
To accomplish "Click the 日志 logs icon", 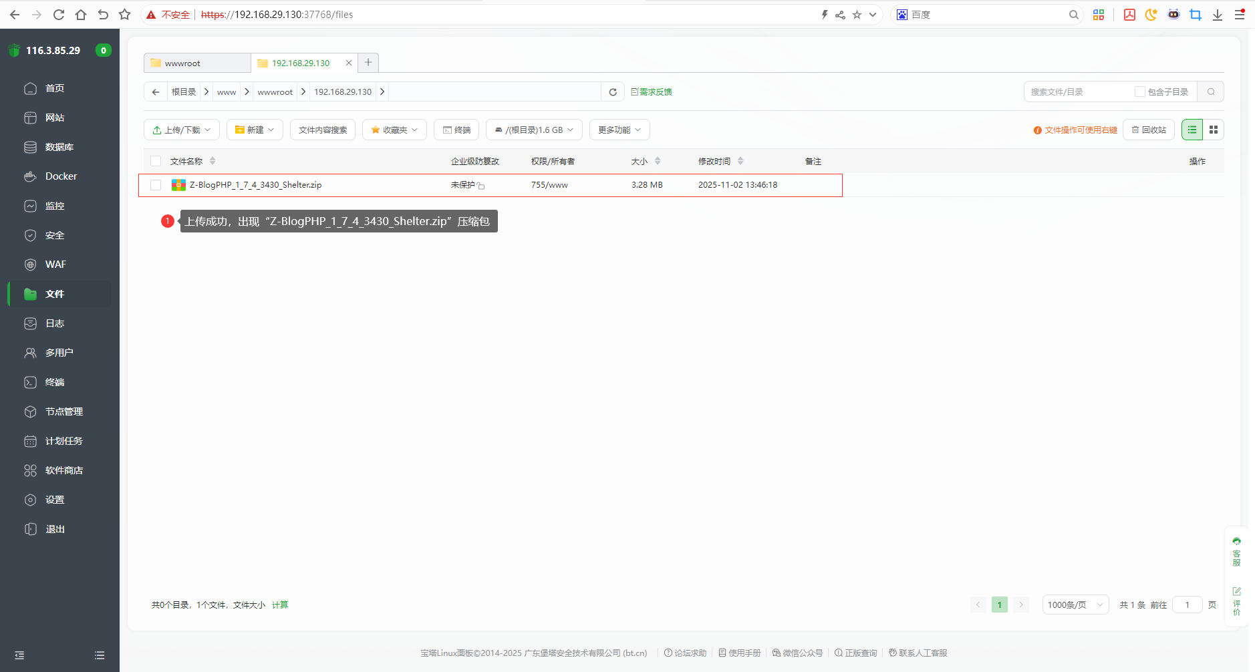I will point(30,323).
